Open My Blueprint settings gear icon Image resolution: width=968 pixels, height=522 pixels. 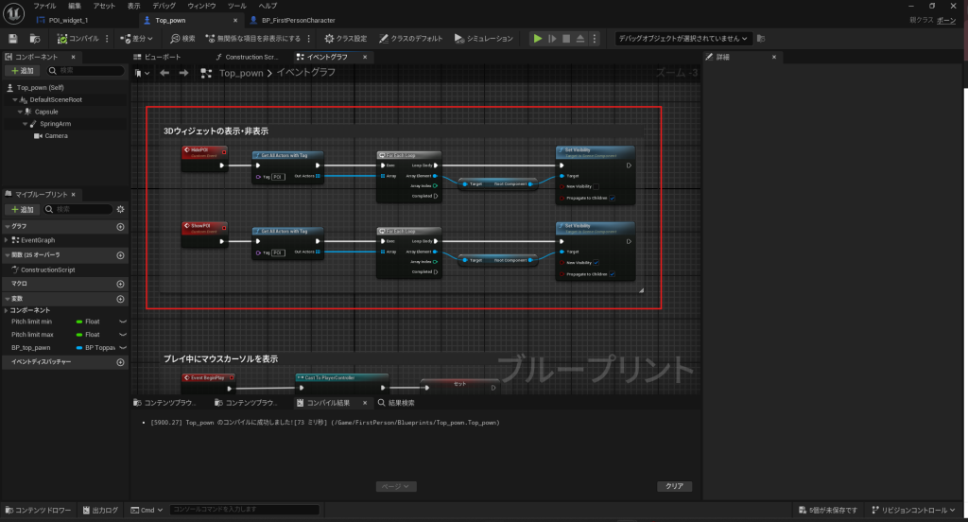(x=120, y=209)
